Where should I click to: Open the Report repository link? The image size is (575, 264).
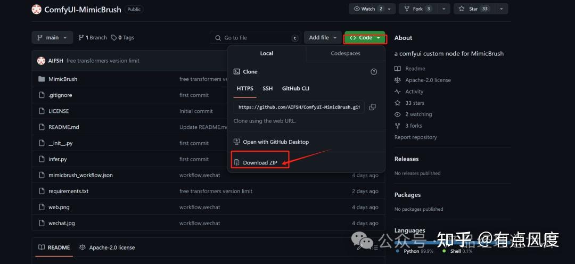[415, 137]
